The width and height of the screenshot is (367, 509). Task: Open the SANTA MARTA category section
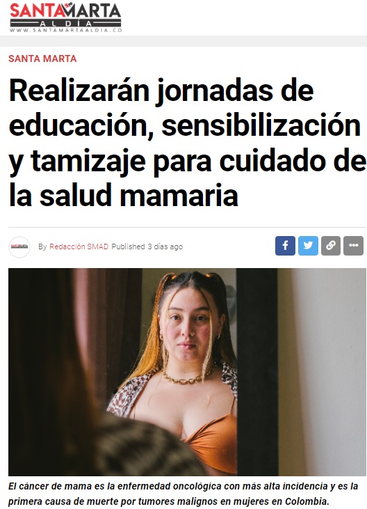tap(42, 58)
